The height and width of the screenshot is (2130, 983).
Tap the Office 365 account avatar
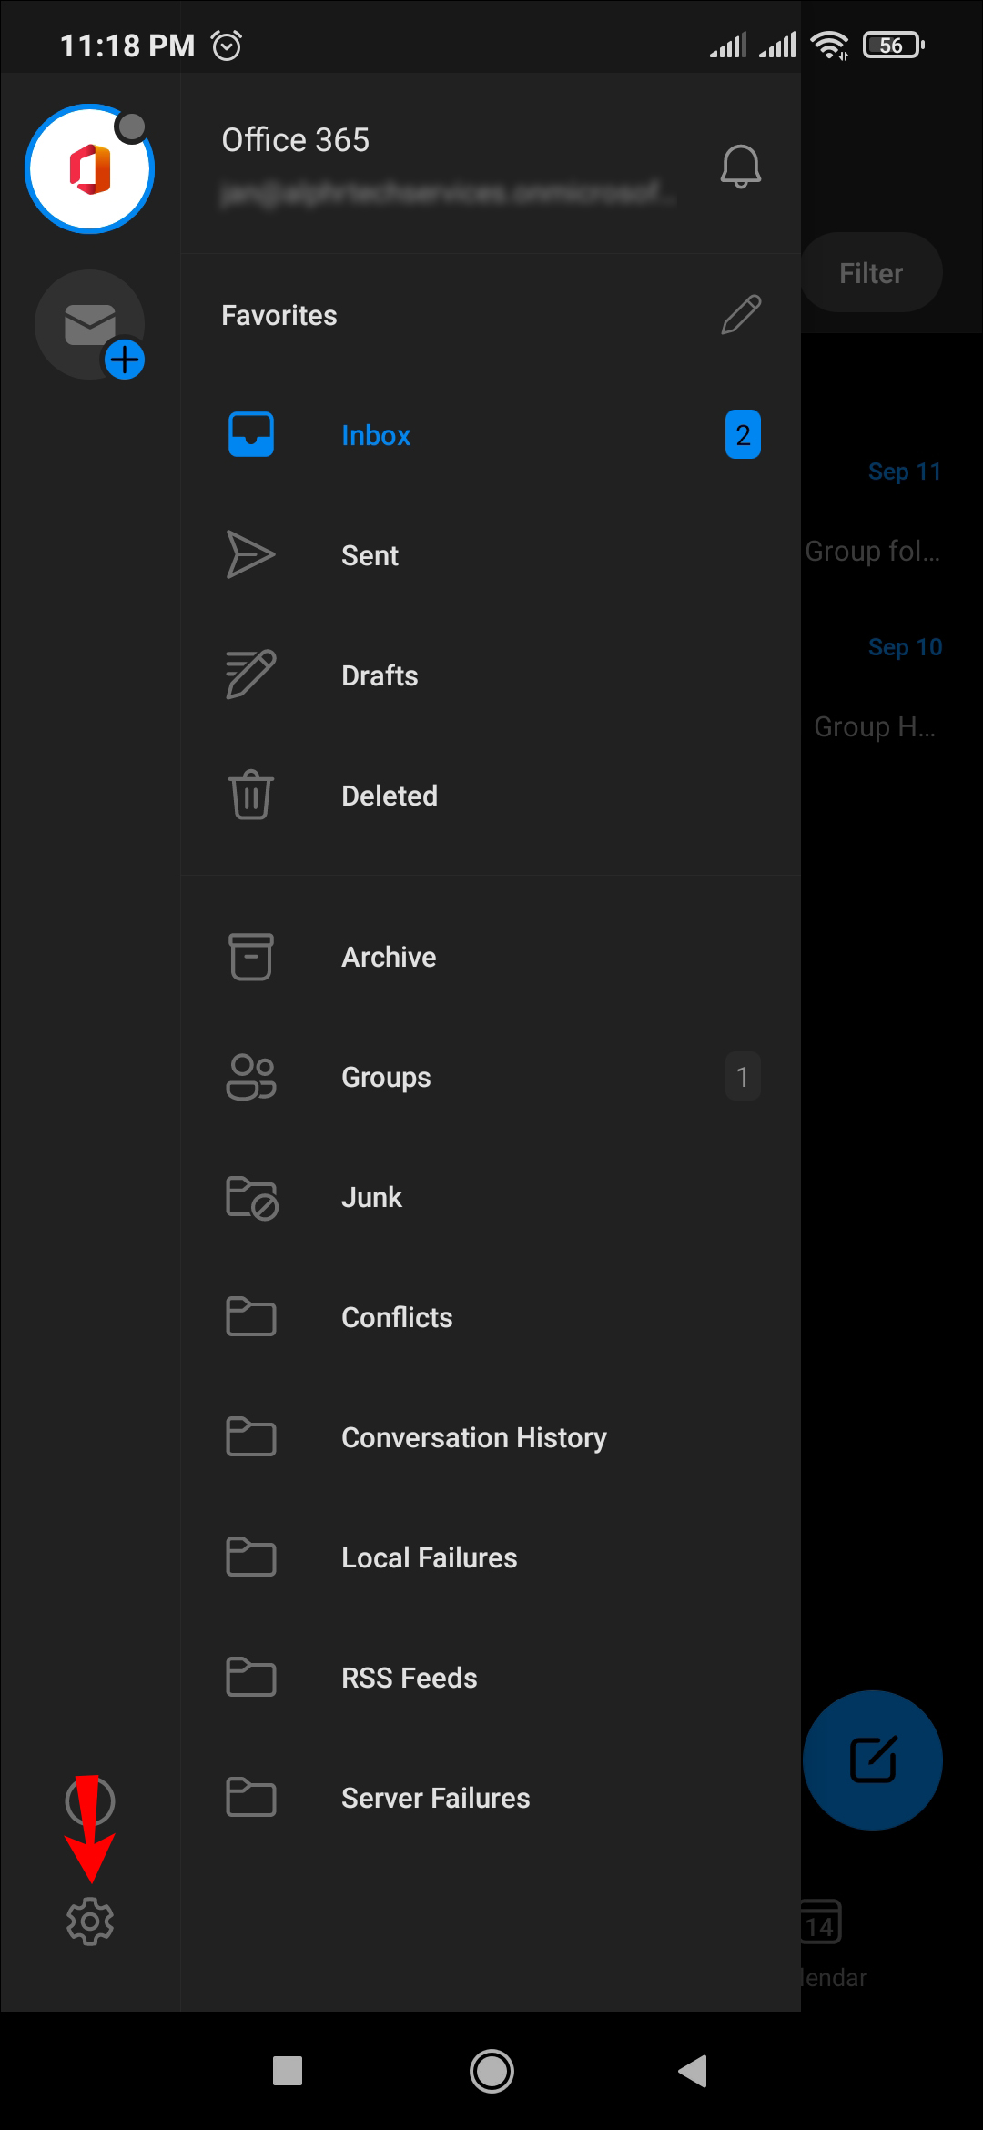click(89, 168)
